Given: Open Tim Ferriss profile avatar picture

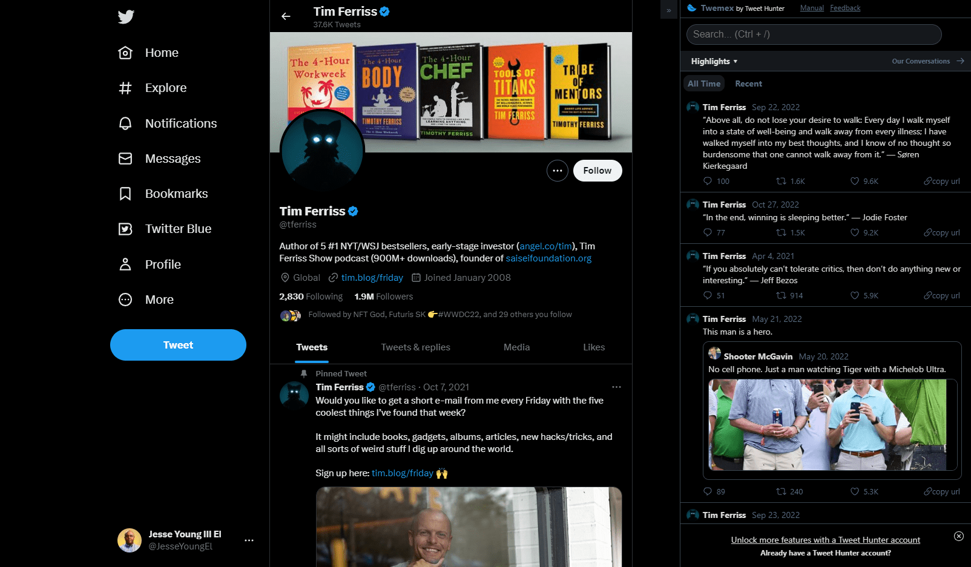Looking at the screenshot, I should click(322, 152).
